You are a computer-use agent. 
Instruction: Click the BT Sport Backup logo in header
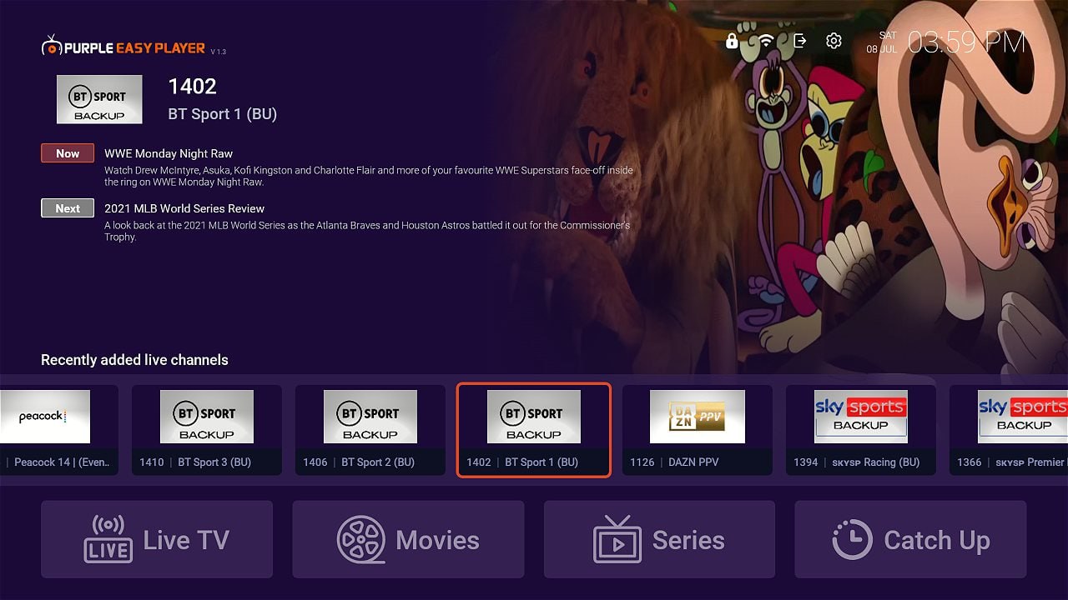[x=99, y=99]
